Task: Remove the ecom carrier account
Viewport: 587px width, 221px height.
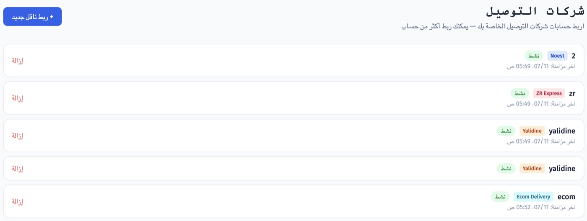Action: tap(17, 202)
